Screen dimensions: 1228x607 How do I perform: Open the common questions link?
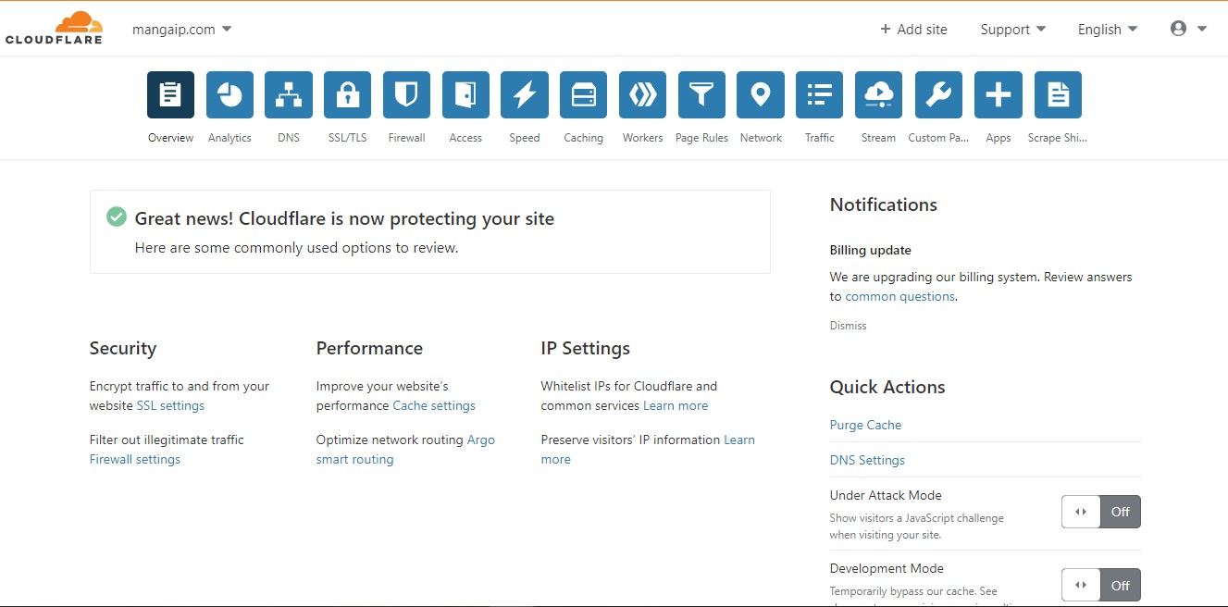point(900,296)
